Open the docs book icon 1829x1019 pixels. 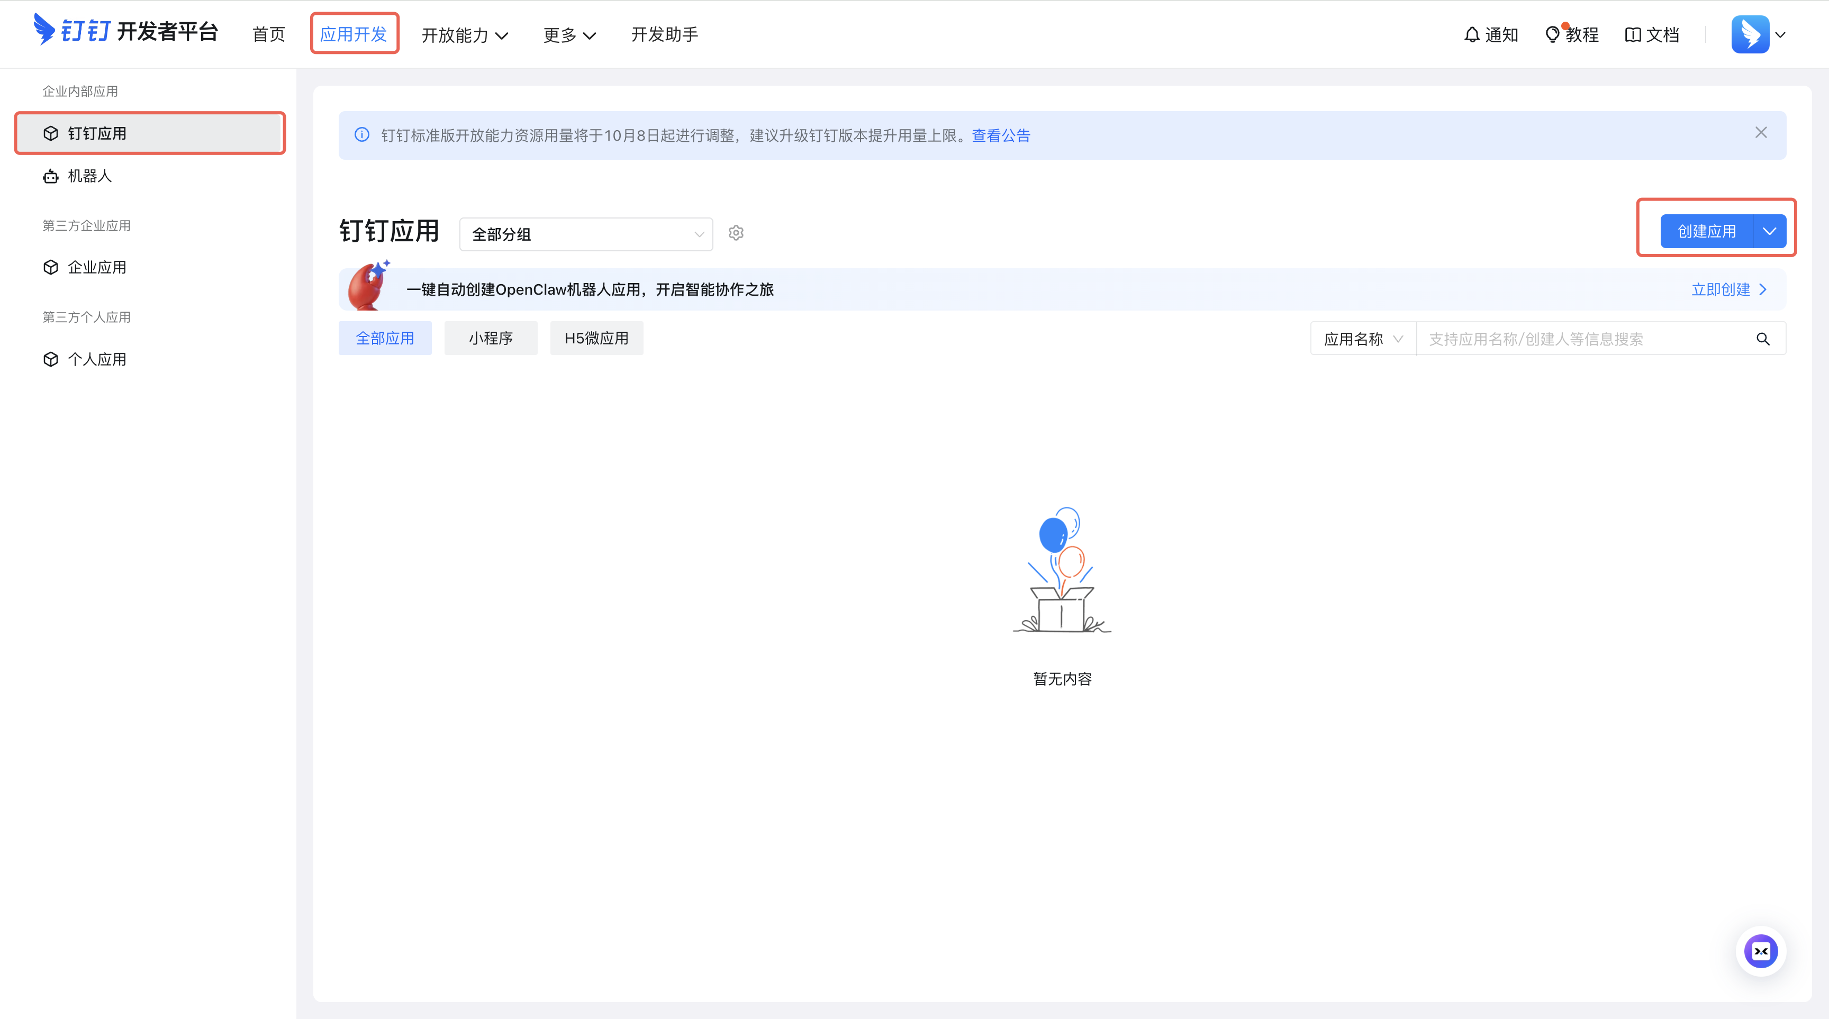point(1632,35)
